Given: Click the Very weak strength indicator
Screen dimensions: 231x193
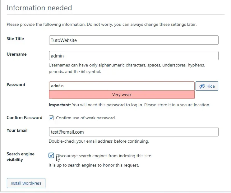Looking at the screenshot, I should [x=122, y=94].
